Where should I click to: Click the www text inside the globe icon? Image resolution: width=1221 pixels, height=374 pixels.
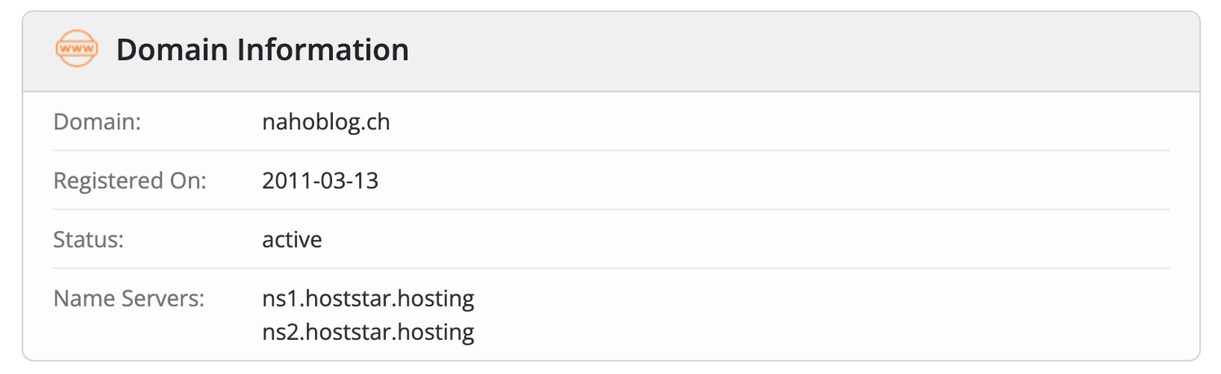click(x=76, y=50)
